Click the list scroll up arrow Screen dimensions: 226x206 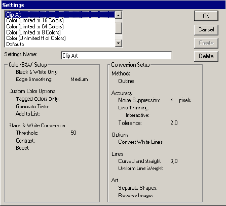119,15
